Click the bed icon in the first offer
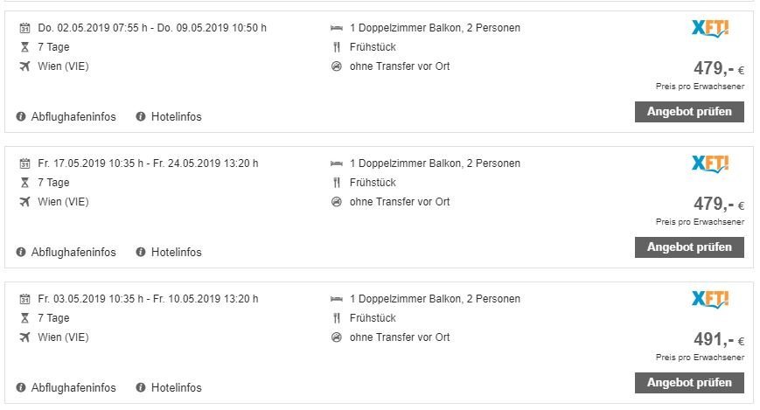The height and width of the screenshot is (410, 760). 336,28
